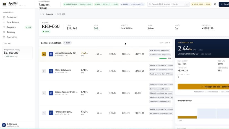
Task: Click the Current payroll stub tag
Action: (x=159, y=89)
